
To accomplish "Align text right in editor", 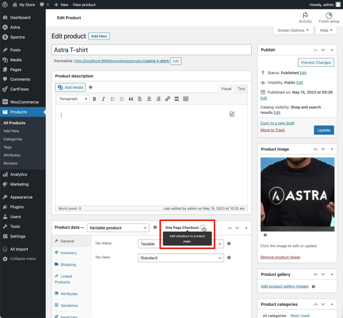I will pos(158,99).
